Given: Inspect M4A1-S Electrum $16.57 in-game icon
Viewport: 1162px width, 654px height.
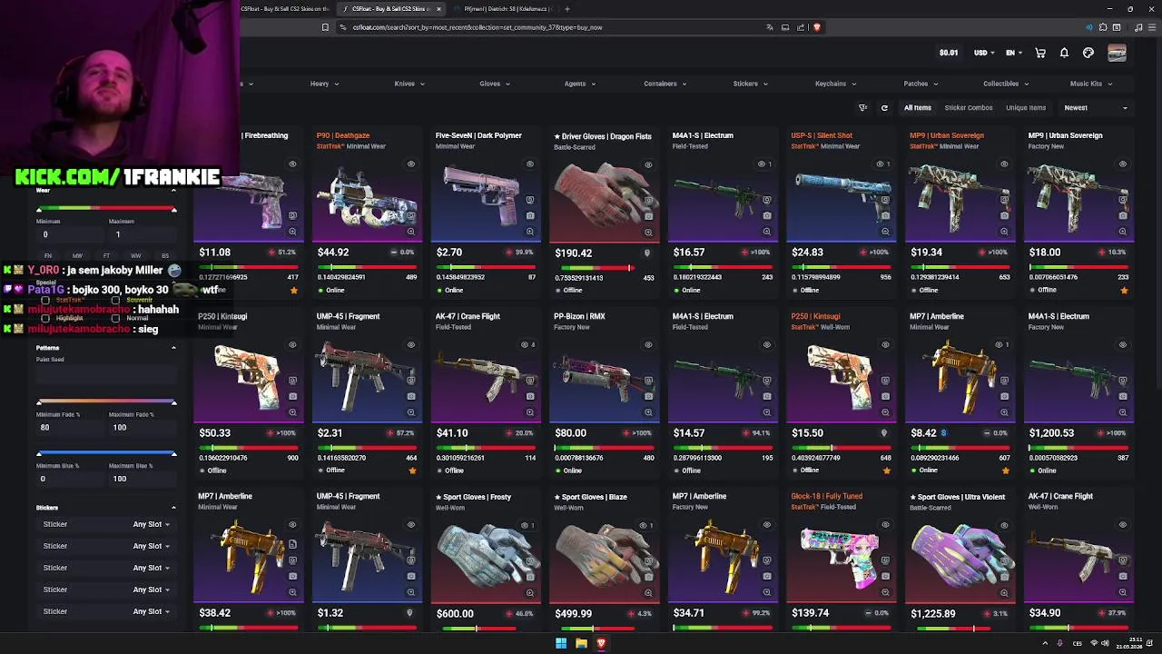Looking at the screenshot, I should coord(767,200).
